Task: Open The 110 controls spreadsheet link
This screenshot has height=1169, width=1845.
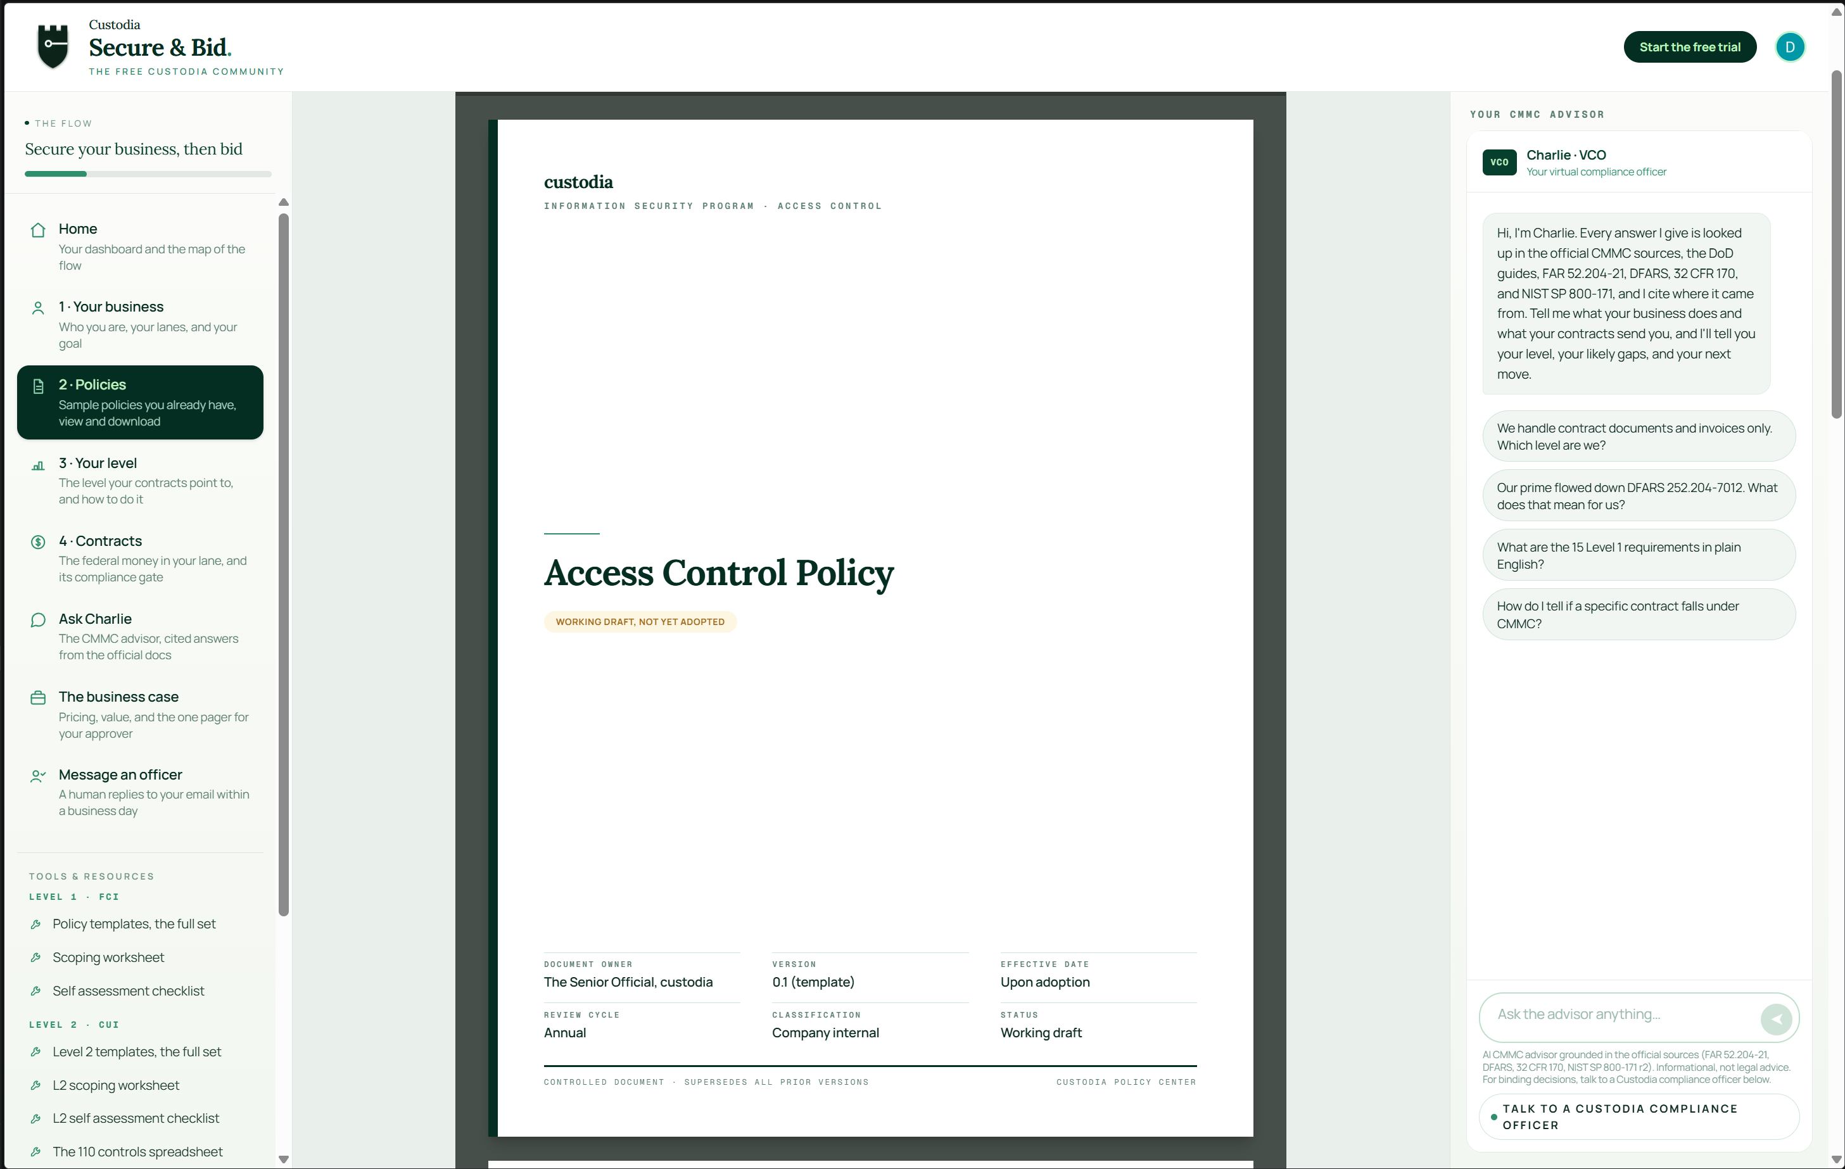Action: click(137, 1152)
